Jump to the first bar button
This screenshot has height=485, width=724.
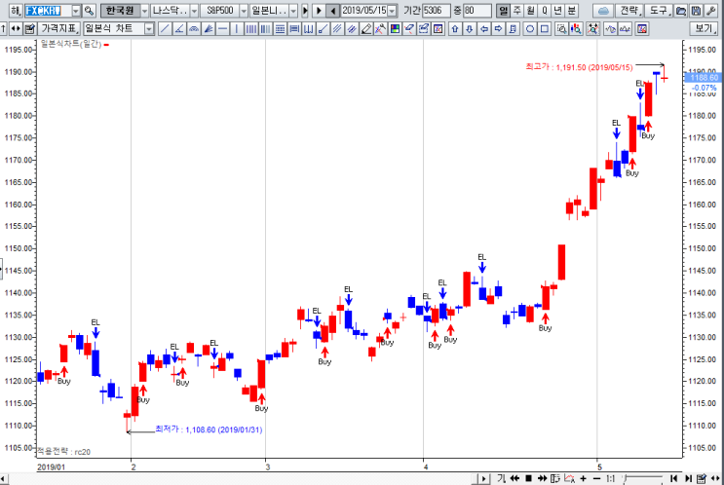click(674, 478)
